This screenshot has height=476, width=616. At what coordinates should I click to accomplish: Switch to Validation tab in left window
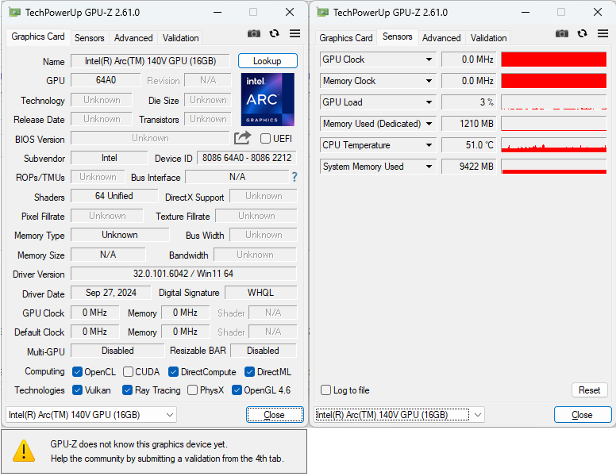pos(181,38)
